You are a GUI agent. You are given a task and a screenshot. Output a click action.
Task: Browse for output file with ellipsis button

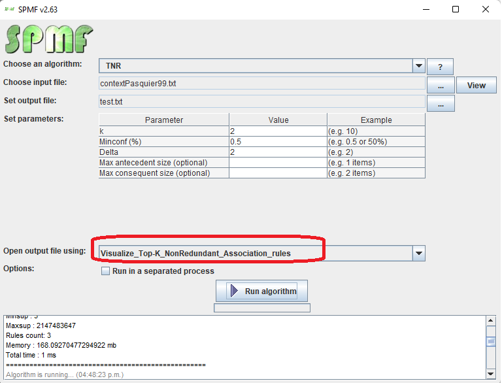click(441, 103)
